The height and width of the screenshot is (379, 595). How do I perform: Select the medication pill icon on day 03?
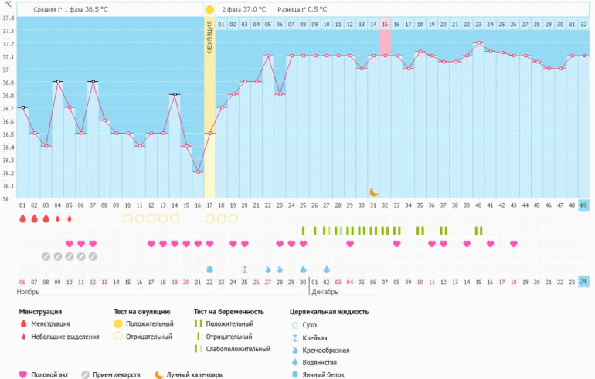(46, 256)
